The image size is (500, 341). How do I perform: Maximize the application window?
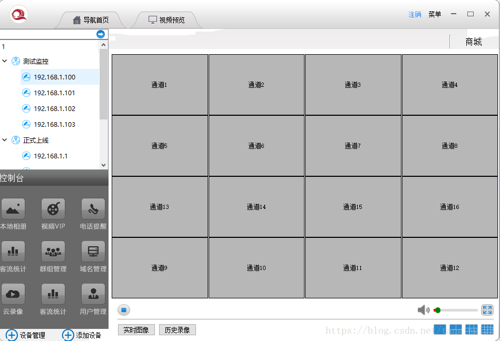[x=470, y=14]
